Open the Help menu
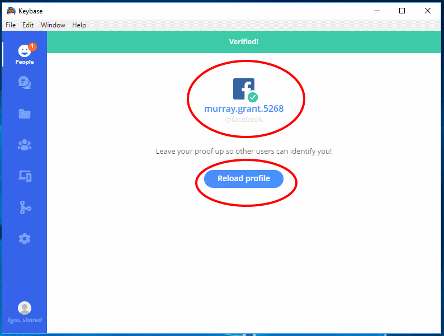 [79, 25]
